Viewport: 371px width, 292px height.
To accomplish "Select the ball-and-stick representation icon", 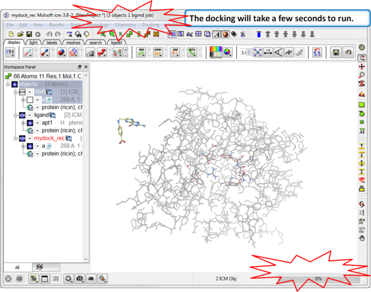I will tap(45, 53).
